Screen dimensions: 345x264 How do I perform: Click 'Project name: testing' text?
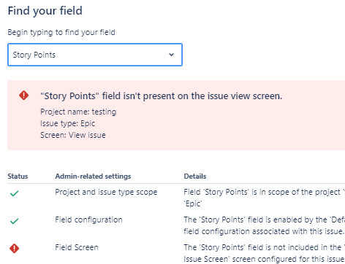(78, 112)
